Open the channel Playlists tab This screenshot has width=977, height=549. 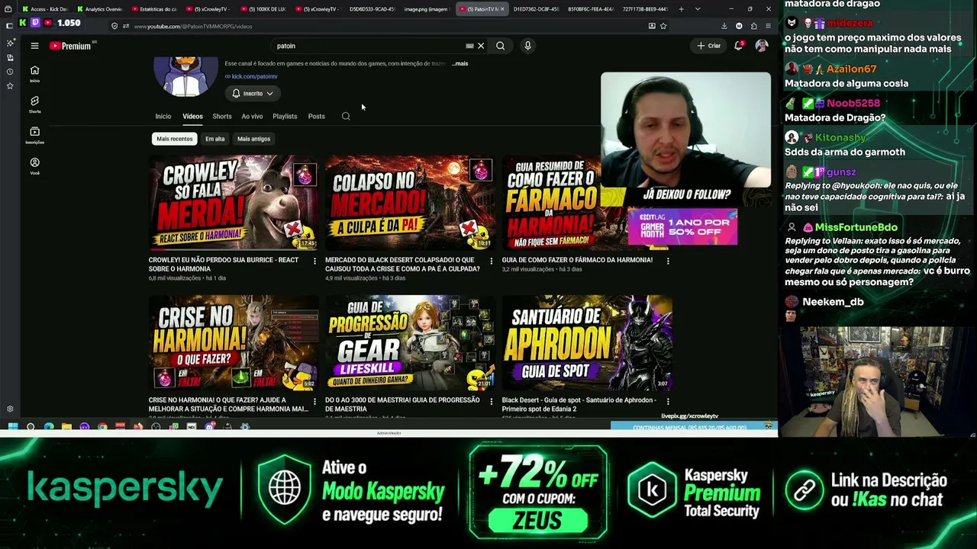coord(285,117)
